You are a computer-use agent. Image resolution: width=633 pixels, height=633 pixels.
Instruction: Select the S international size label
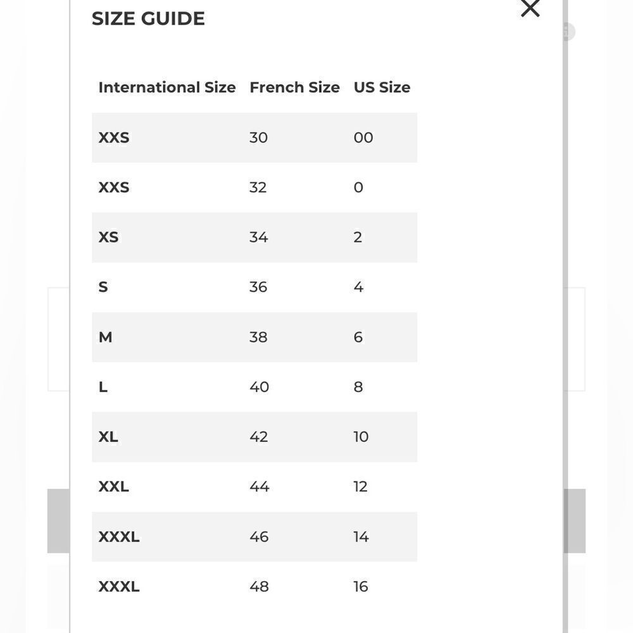pyautogui.click(x=103, y=287)
